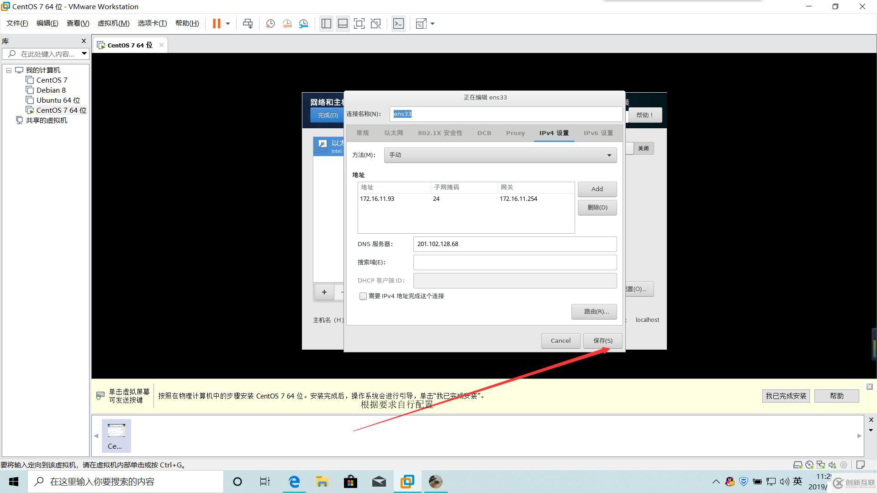Image resolution: width=877 pixels, height=493 pixels.
Task: Take a snapshot with the clock-plus icon
Action: (270, 24)
